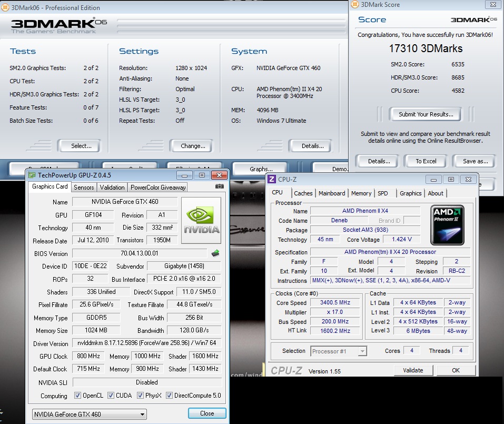Click the Level 3 cache value 6 MBytes
The image size is (504, 424).
[418, 331]
